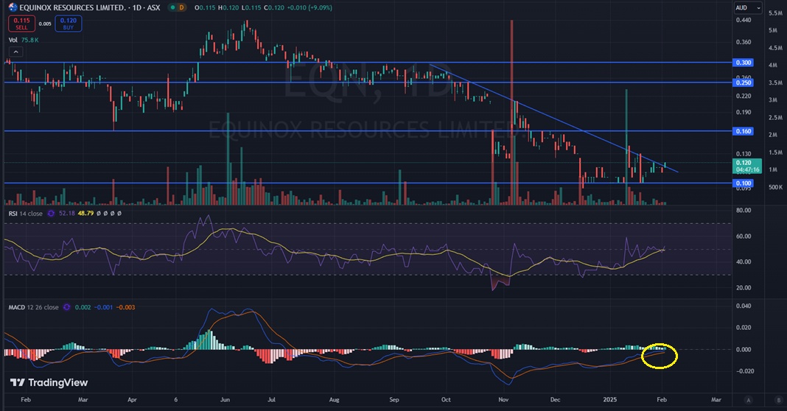Click the 5.5M volume scale label
The height and width of the screenshot is (411, 787).
click(775, 13)
